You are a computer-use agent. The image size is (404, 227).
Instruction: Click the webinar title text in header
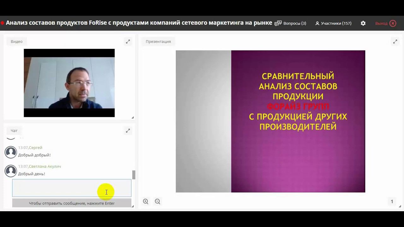click(139, 23)
